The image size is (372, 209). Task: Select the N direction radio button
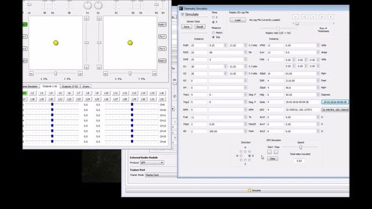coord(245,152)
